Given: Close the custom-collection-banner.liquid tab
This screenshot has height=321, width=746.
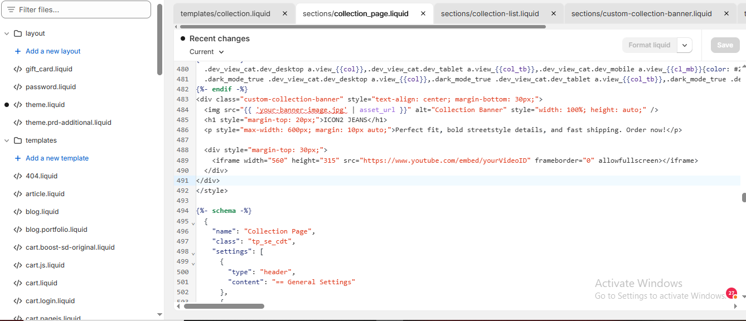Looking at the screenshot, I should coord(726,13).
